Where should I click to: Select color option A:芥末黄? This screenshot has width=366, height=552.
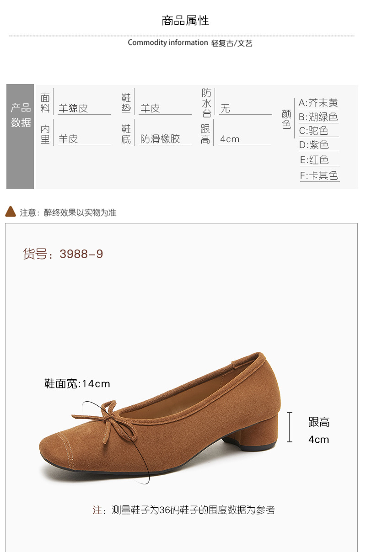tap(318, 103)
